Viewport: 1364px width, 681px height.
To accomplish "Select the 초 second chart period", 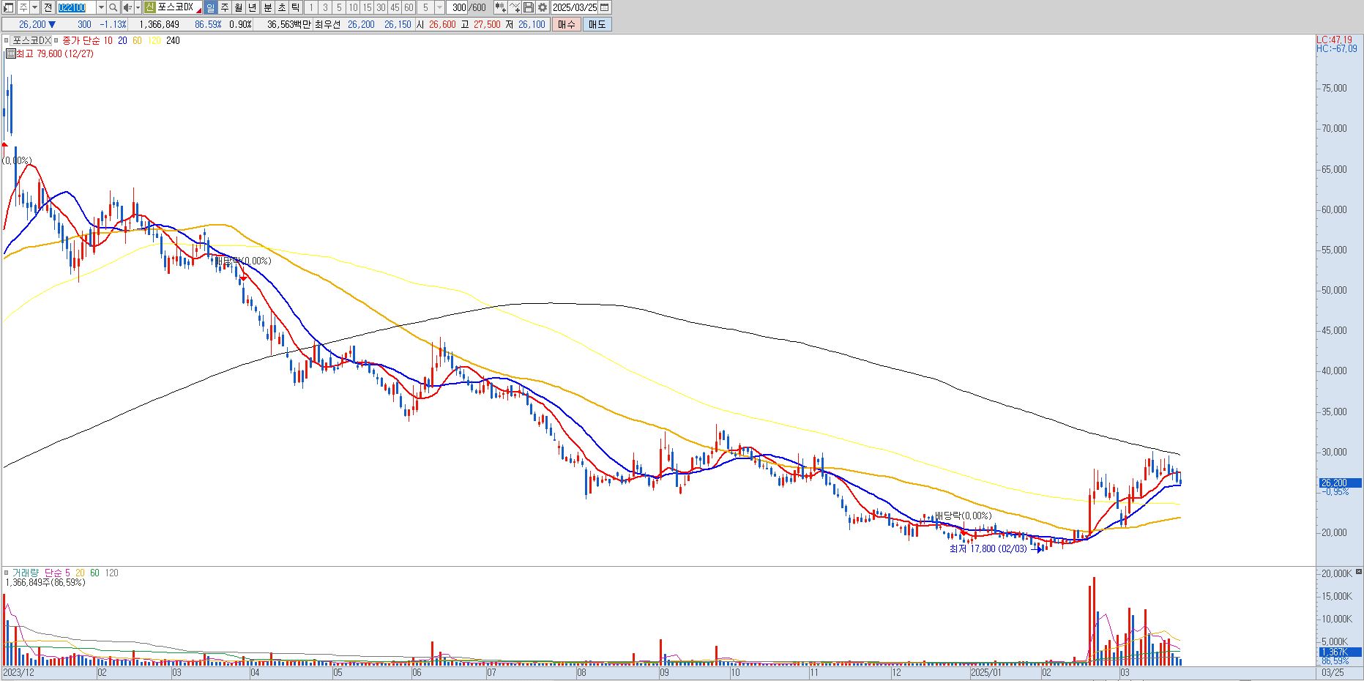I will (x=281, y=7).
